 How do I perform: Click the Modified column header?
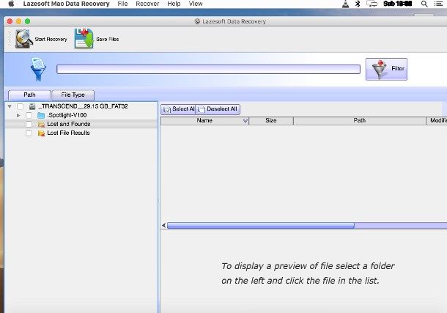pos(437,120)
